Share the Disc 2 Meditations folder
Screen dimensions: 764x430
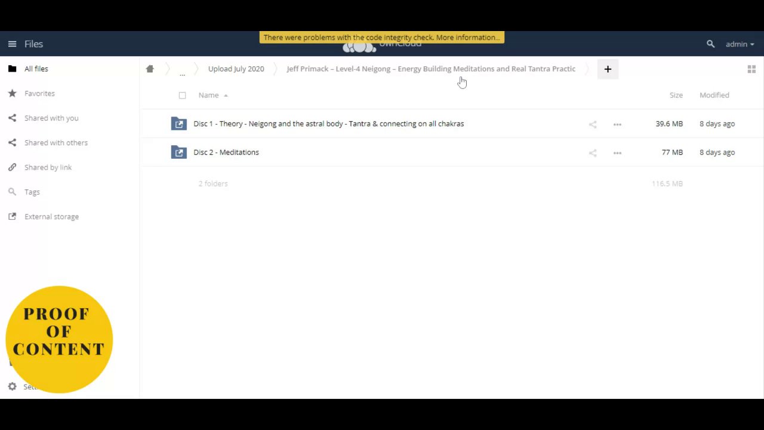tap(593, 153)
